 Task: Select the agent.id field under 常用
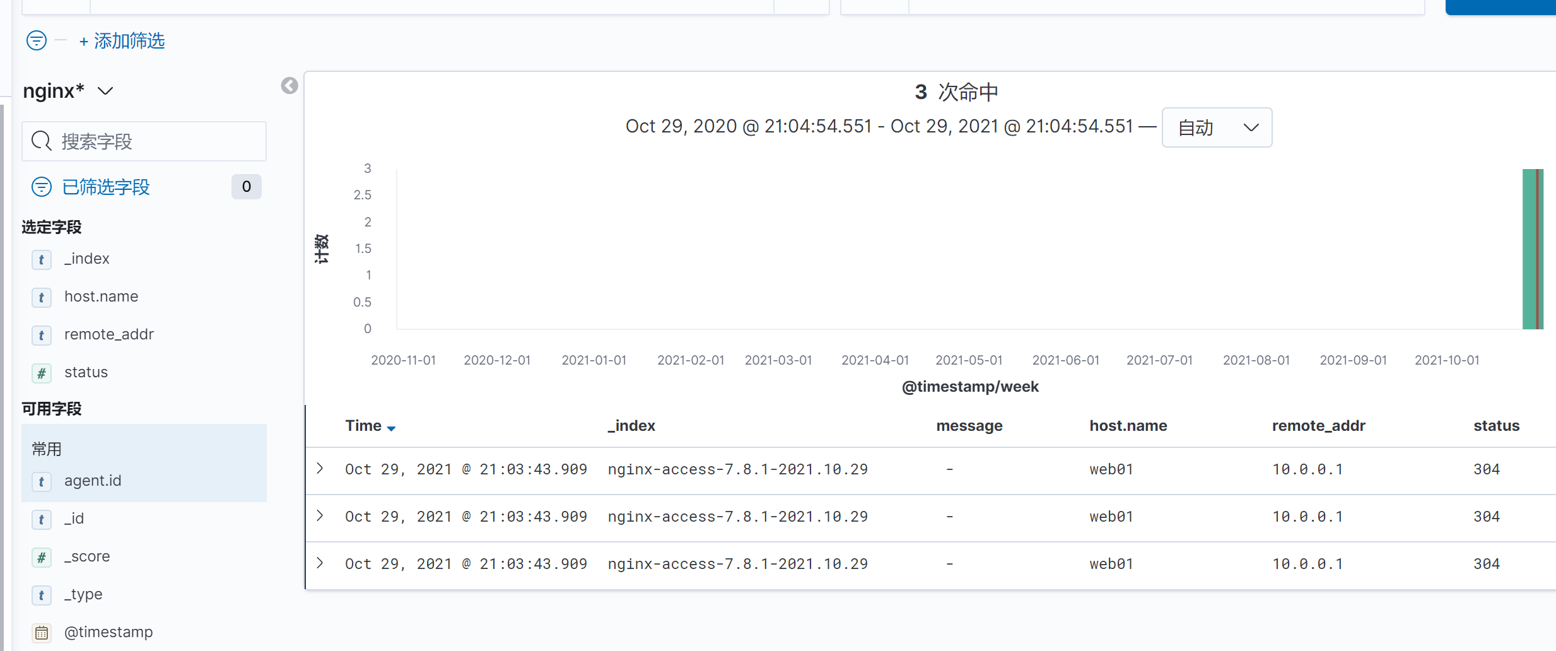click(93, 481)
